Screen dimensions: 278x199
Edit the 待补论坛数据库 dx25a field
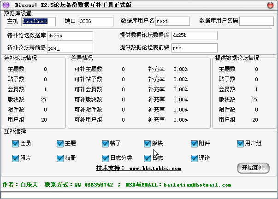tap(70, 36)
